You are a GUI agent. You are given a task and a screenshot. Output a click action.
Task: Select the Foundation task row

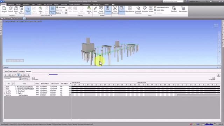click(37, 95)
